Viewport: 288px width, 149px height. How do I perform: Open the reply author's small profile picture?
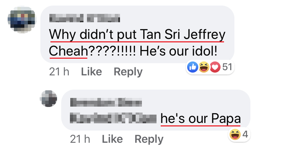[x=48, y=99]
